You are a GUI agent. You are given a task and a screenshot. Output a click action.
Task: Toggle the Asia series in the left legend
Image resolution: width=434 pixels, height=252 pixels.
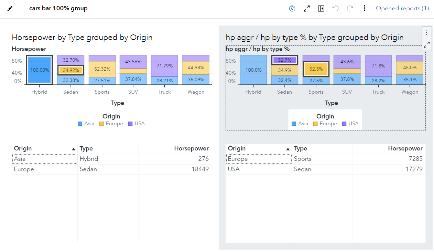[x=86, y=124]
